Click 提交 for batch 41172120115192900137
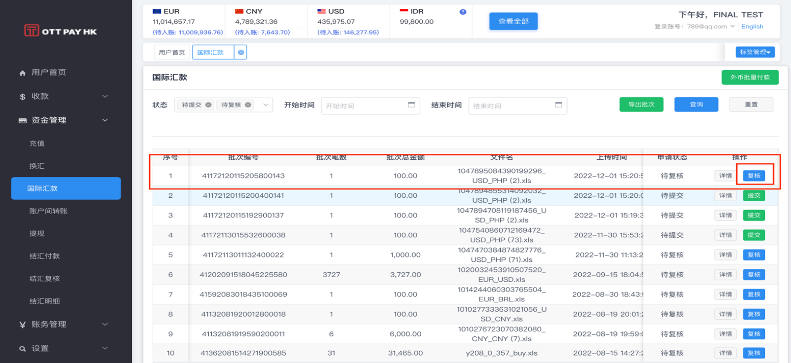This screenshot has width=791, height=363. (x=754, y=215)
